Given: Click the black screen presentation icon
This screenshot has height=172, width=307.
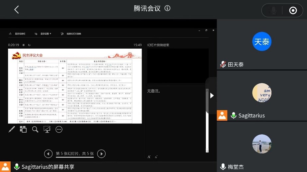Looking at the screenshot, I should click(47, 129).
